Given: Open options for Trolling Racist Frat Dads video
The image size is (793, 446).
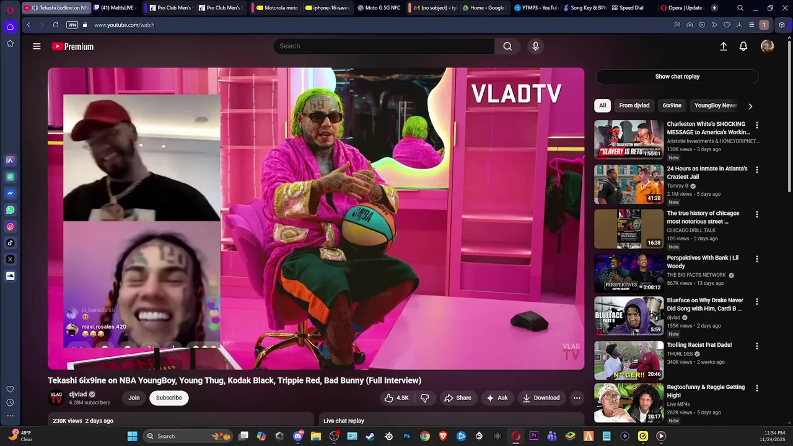Looking at the screenshot, I should [756, 346].
